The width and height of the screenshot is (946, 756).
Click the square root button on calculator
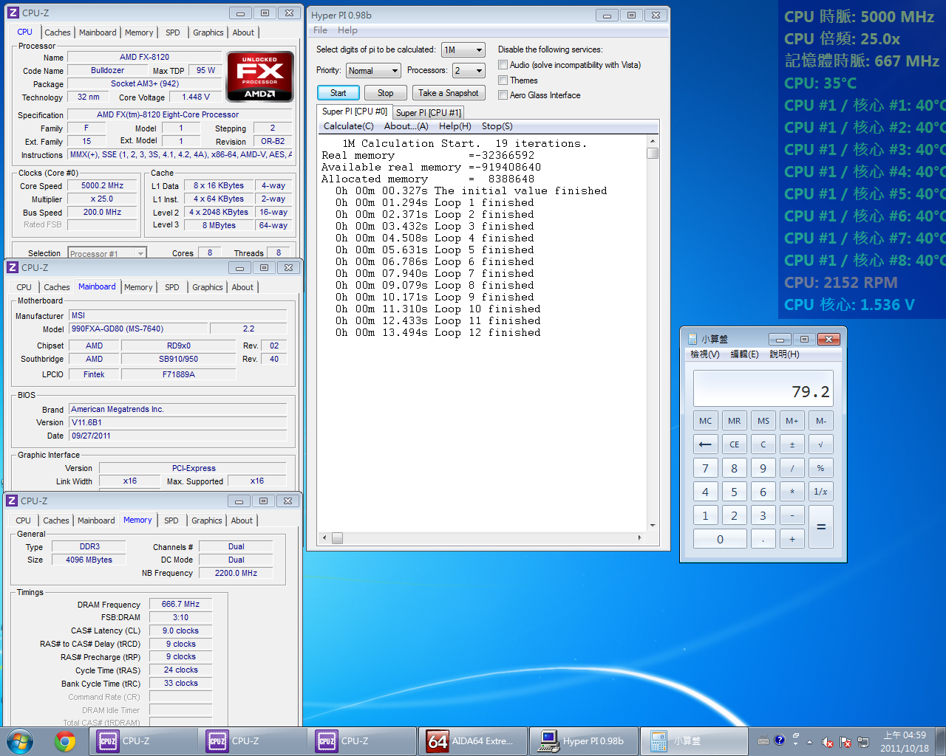click(x=820, y=444)
